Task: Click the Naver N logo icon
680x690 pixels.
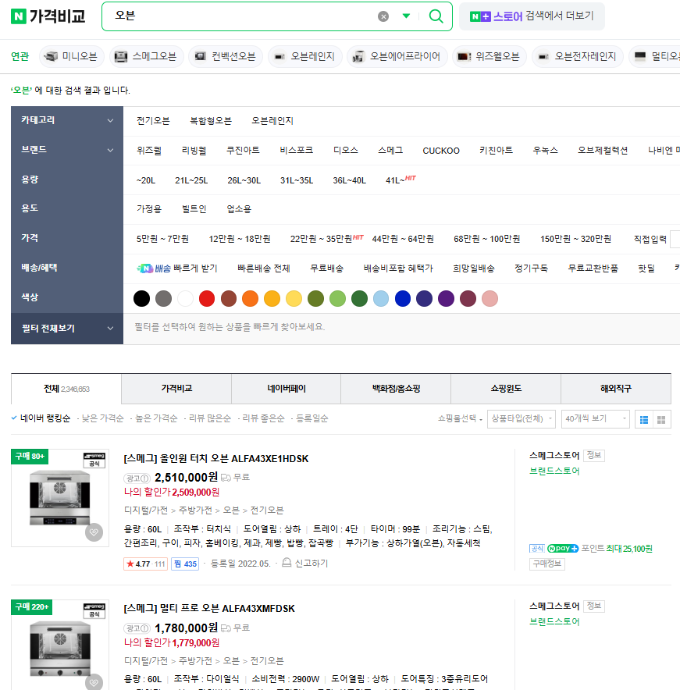Action: pyautogui.click(x=19, y=16)
